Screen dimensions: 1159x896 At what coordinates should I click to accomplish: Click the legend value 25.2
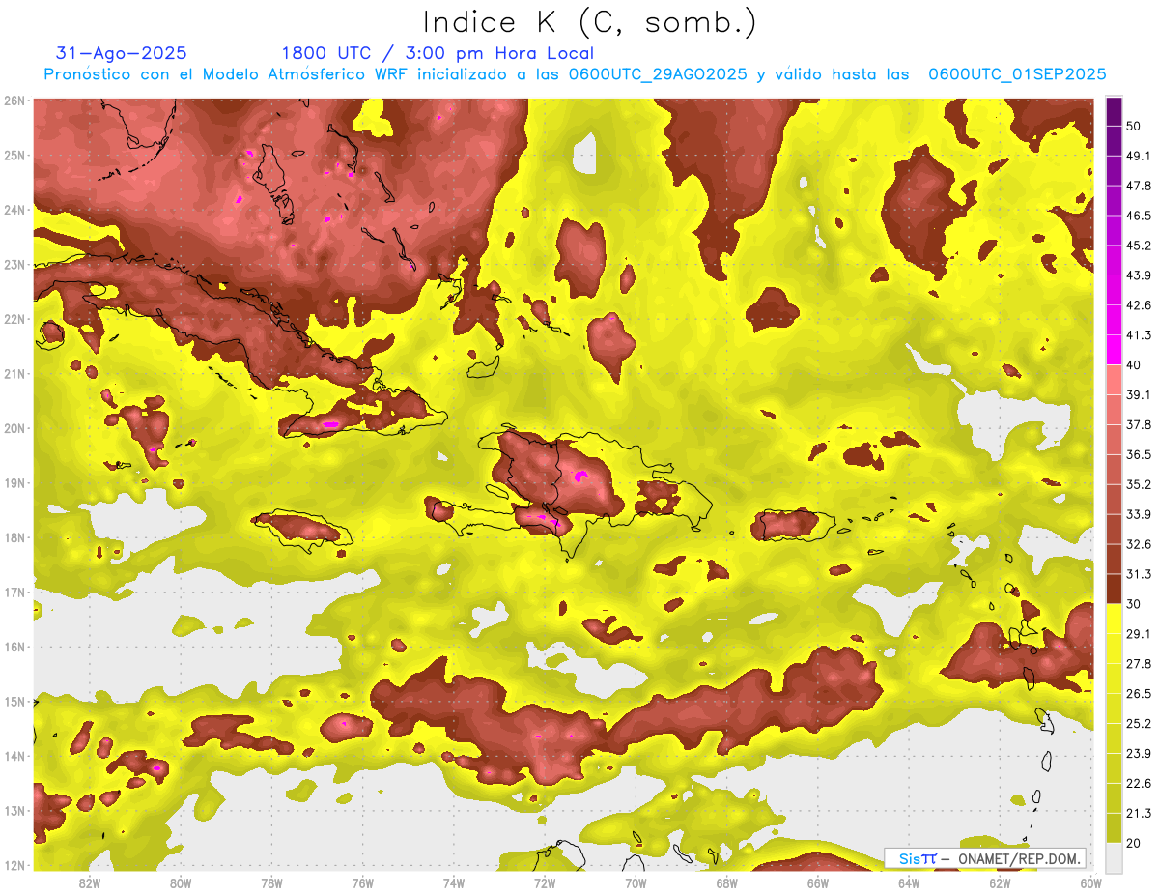click(1138, 724)
